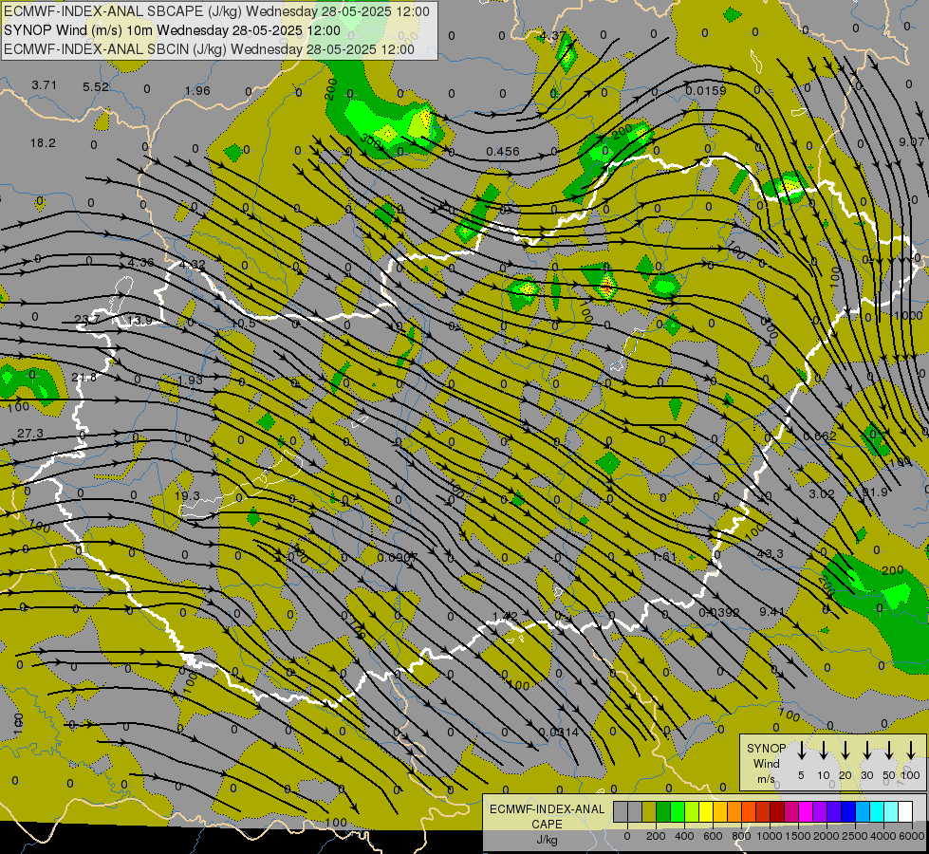The height and width of the screenshot is (854, 929).
Task: Select the pure yellow swatch in CAPE legend
Action: coord(706,812)
